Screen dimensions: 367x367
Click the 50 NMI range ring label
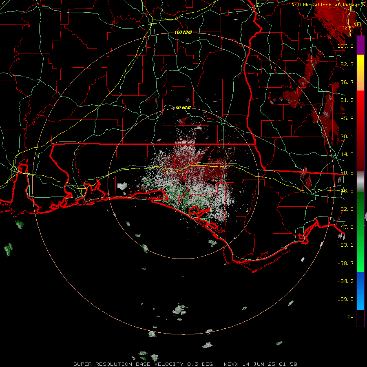pyautogui.click(x=183, y=108)
